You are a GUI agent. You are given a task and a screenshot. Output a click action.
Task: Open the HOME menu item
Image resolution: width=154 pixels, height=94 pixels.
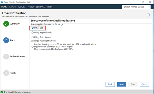coord(4,7)
